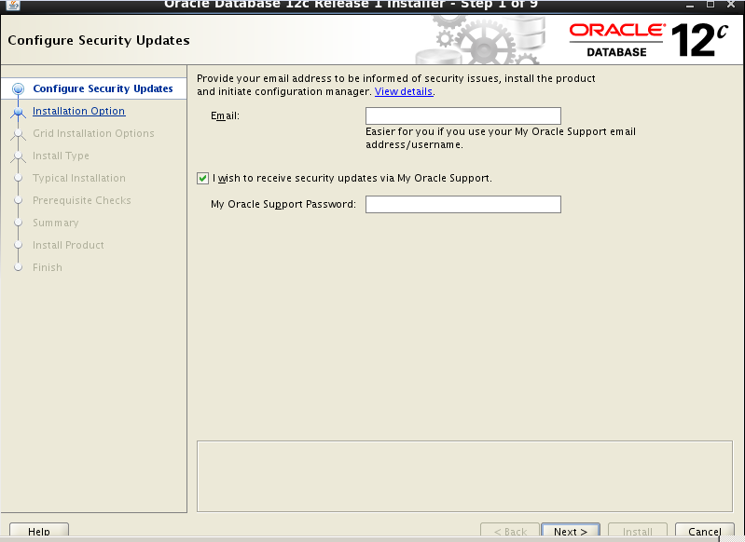The image size is (745, 542).
Task: Click the 'I wish to receive security updates' label
Action: 352,179
